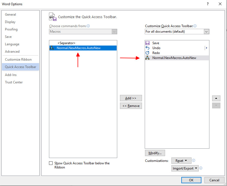Open the Import/Export dropdown button
The height and width of the screenshot is (186, 227).
[185, 168]
